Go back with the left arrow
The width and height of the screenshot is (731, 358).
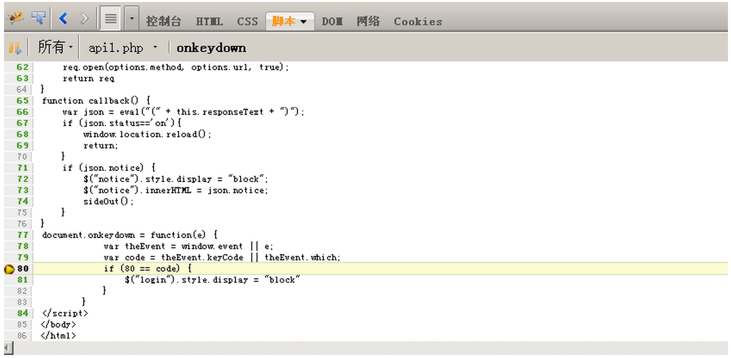click(x=63, y=19)
